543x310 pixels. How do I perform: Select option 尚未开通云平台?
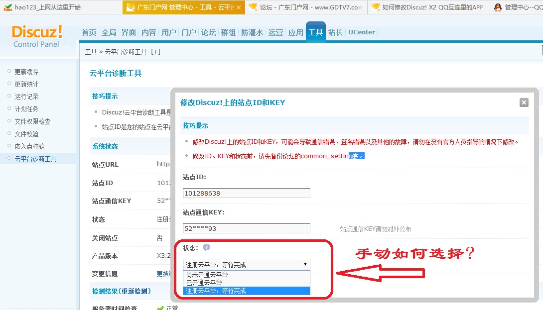click(246, 275)
